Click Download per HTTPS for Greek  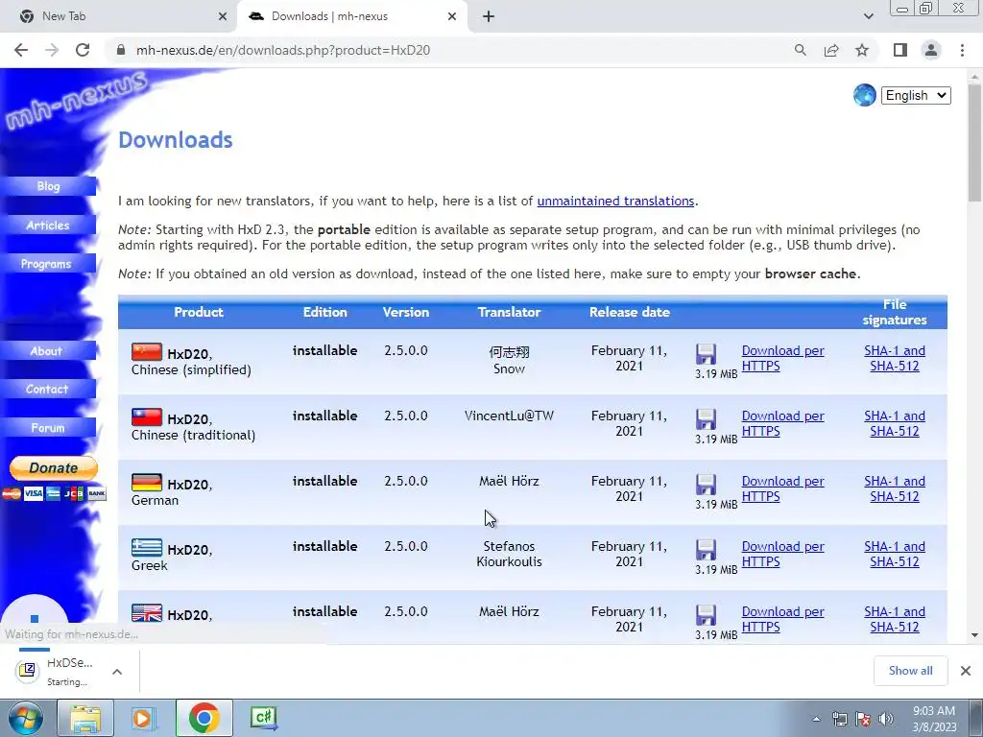pyautogui.click(x=782, y=554)
